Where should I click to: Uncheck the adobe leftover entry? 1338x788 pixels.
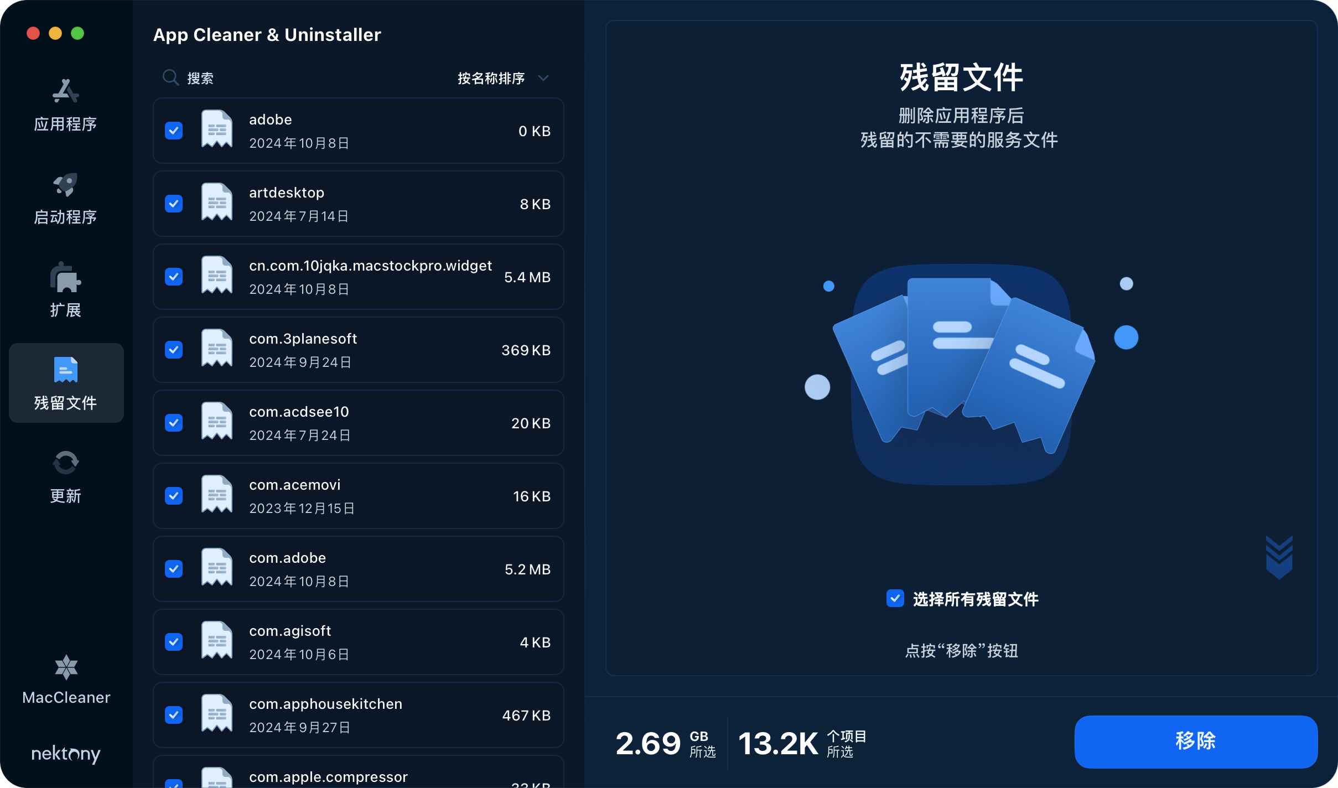click(x=174, y=131)
